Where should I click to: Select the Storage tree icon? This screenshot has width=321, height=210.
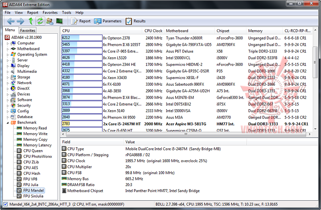pos(13,77)
